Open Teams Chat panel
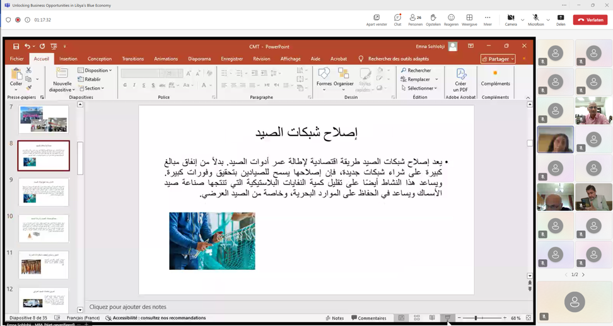Image resolution: width=613 pixels, height=326 pixels. click(397, 20)
